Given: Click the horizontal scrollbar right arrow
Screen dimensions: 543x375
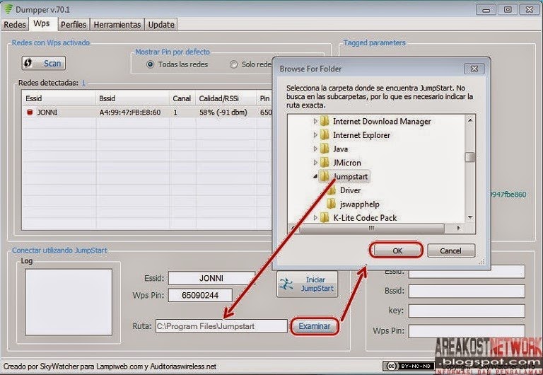Looking at the screenshot, I should point(459,228).
